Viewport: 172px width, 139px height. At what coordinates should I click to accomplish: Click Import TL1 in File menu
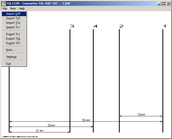point(13,27)
